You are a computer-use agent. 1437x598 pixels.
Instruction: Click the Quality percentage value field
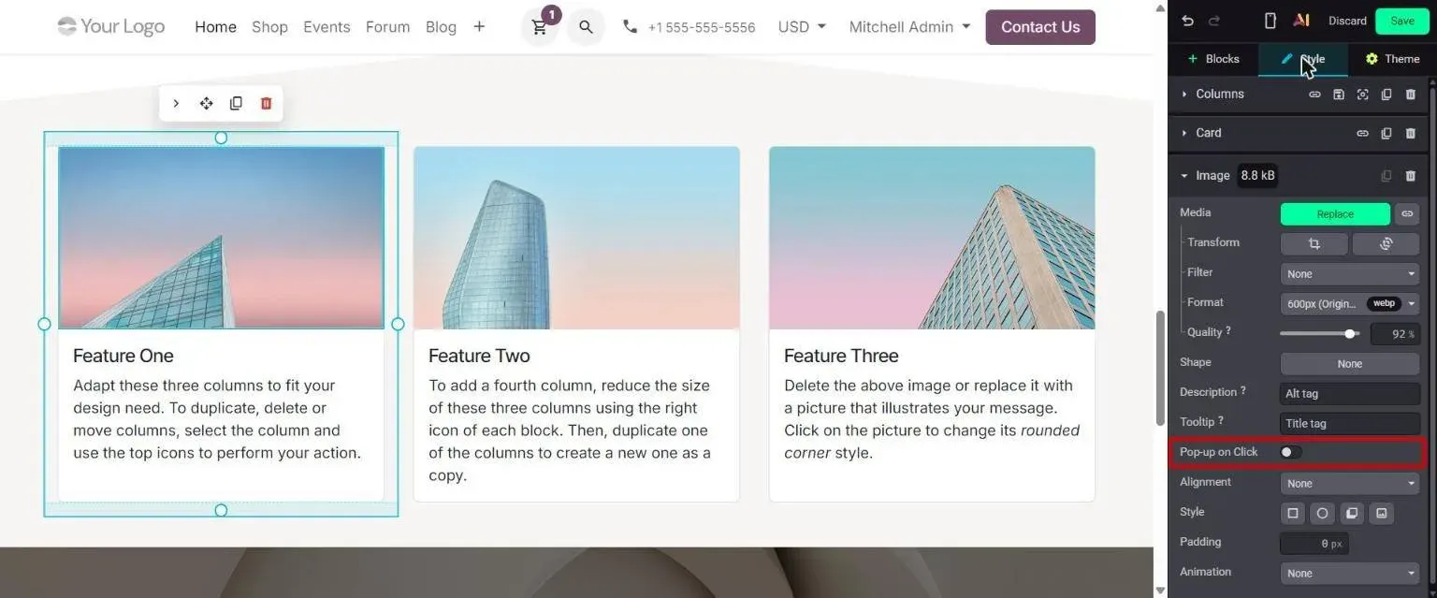coord(1395,334)
